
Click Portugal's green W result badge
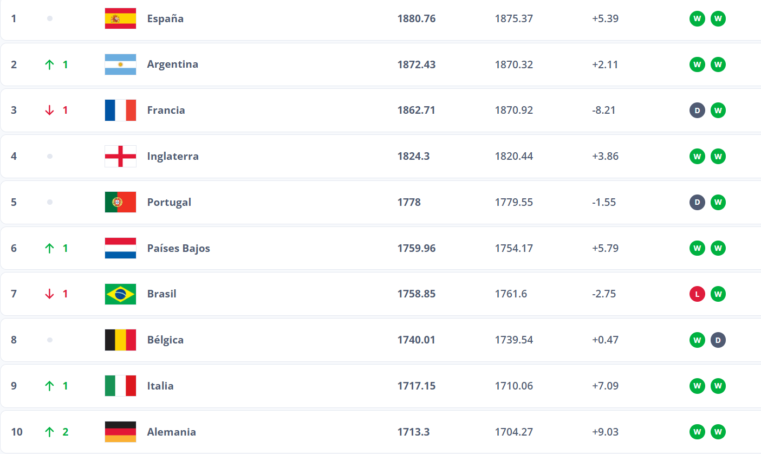[718, 202]
